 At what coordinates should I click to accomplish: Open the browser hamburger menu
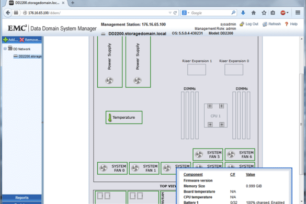tap(298, 13)
